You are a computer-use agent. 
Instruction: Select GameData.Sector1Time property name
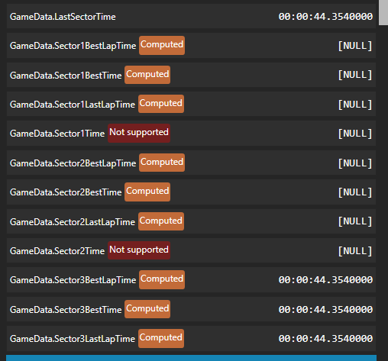(x=57, y=134)
